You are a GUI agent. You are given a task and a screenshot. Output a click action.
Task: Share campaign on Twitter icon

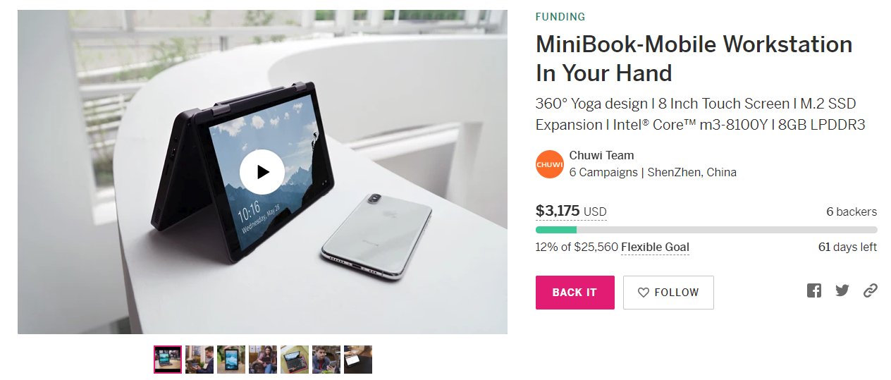click(x=842, y=290)
